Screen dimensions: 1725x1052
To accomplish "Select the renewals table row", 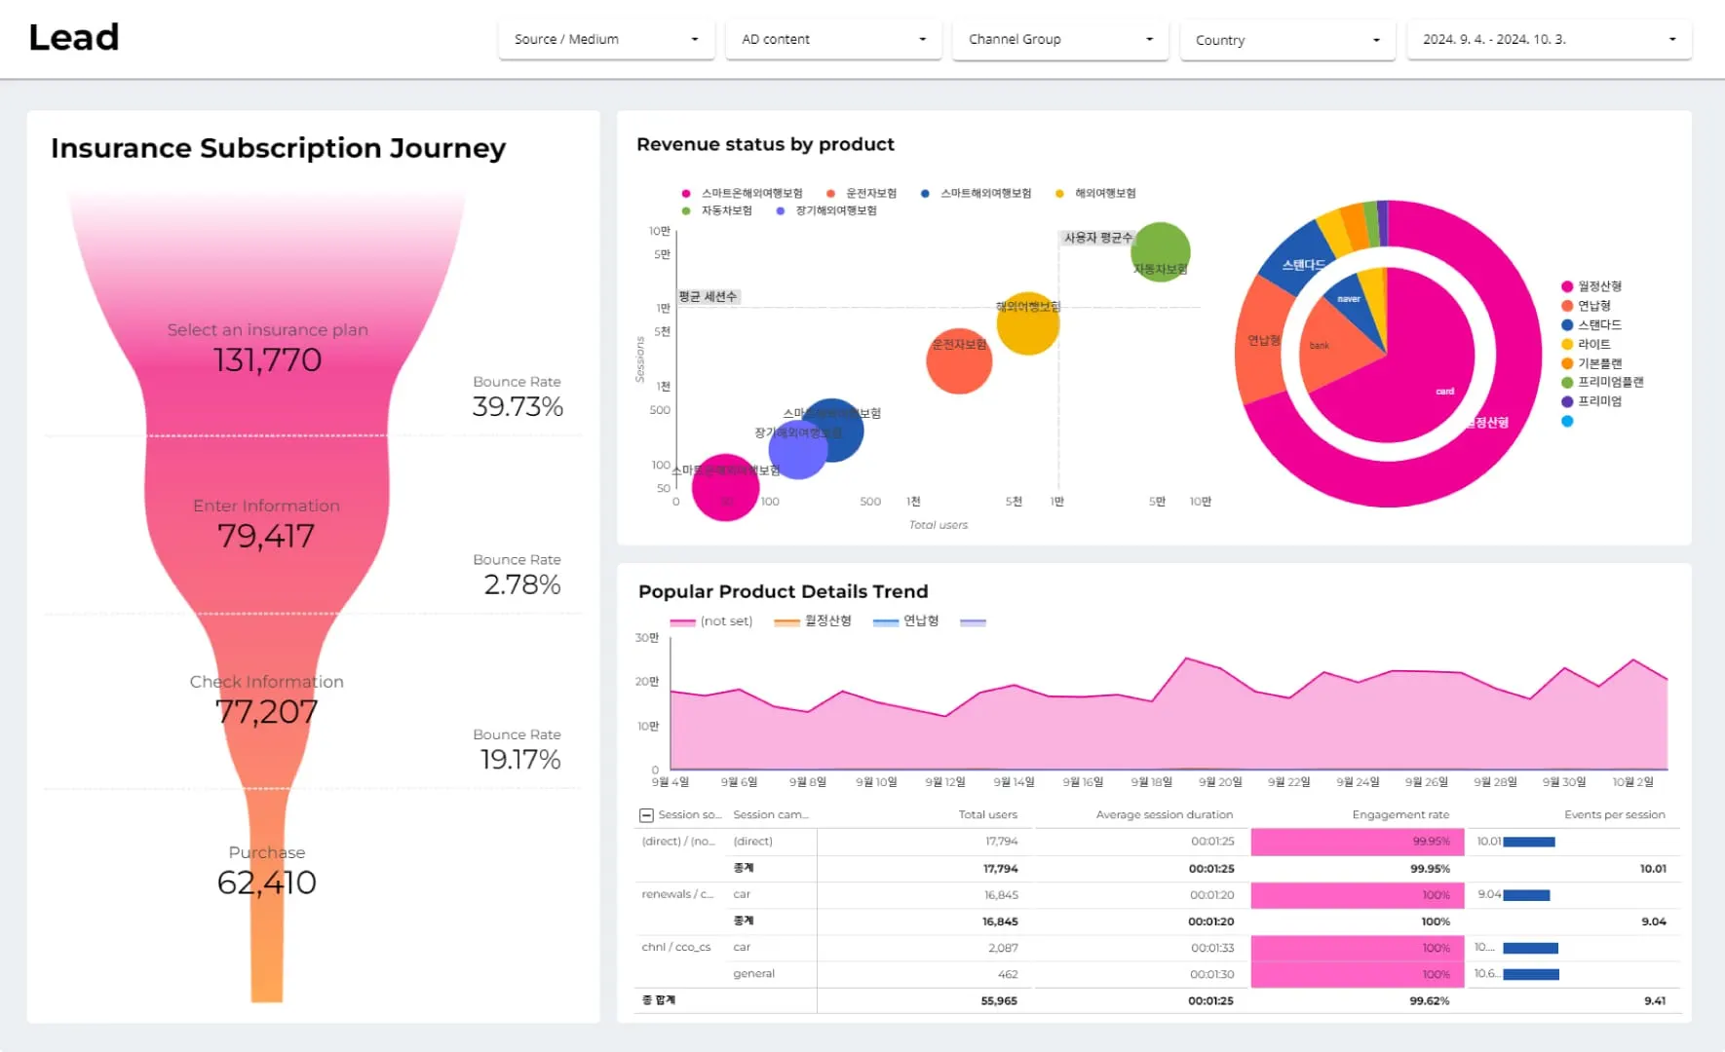I will point(1157,895).
